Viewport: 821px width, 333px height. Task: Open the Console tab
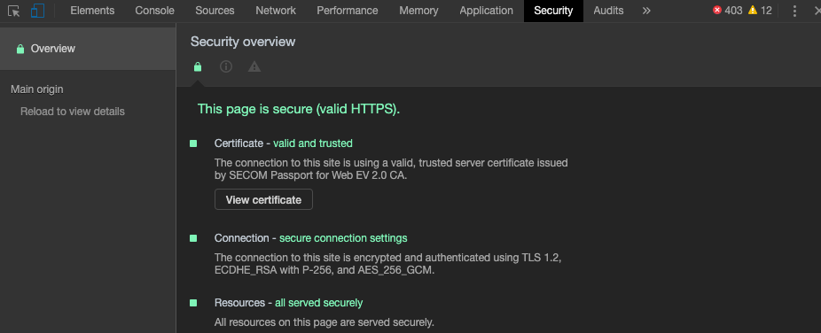(x=154, y=11)
